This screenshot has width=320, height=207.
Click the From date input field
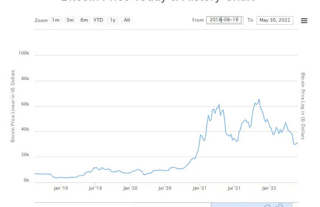(x=225, y=20)
